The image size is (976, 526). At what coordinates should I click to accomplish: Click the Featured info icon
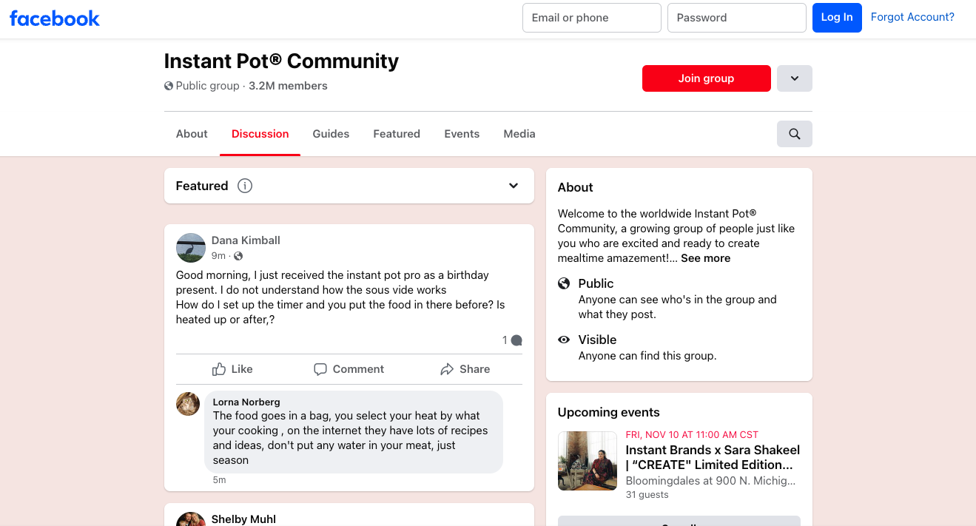point(245,186)
